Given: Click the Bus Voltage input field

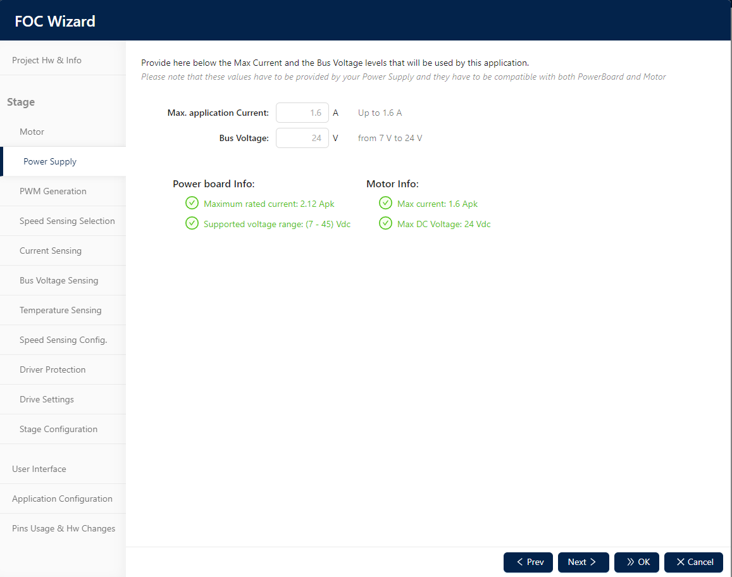Looking at the screenshot, I should click(x=302, y=138).
